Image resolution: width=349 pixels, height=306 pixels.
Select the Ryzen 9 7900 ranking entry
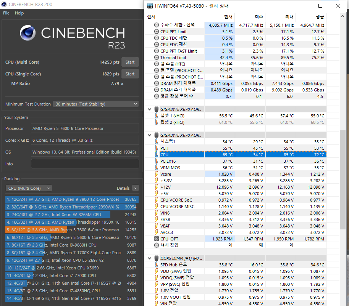tap(72, 199)
